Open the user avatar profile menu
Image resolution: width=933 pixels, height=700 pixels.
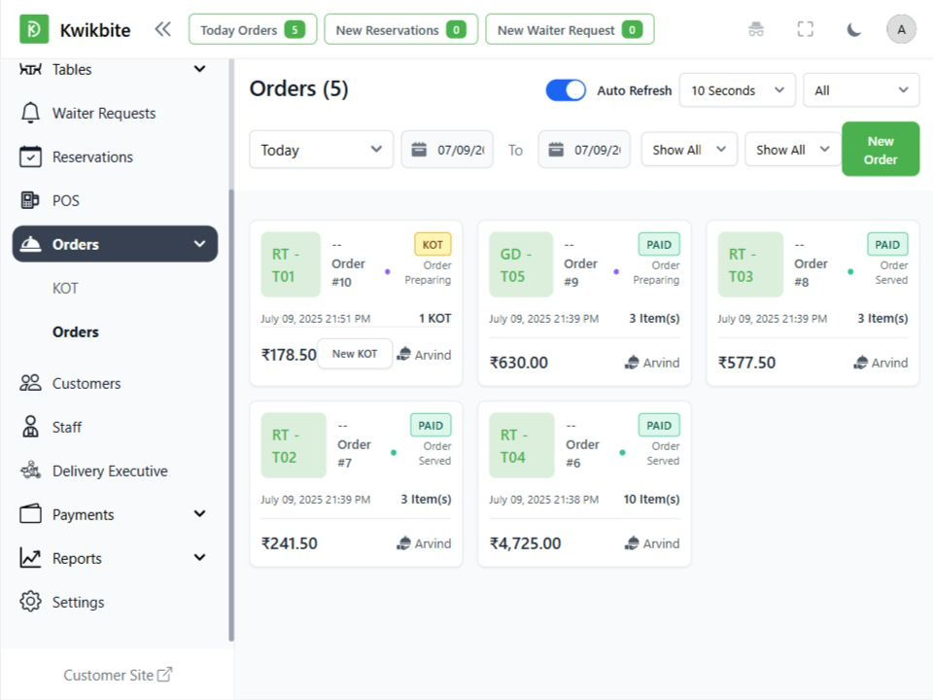pyautogui.click(x=901, y=29)
